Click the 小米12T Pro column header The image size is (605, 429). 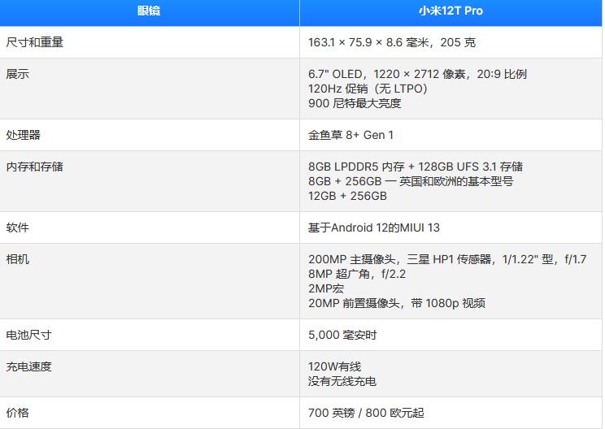click(450, 11)
